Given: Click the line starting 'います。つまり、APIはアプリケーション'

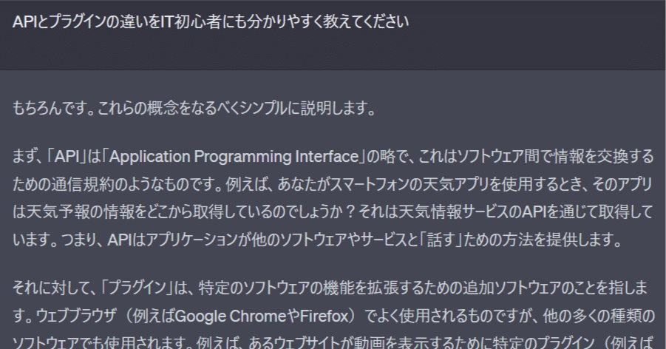Looking at the screenshot, I should coord(318,240).
